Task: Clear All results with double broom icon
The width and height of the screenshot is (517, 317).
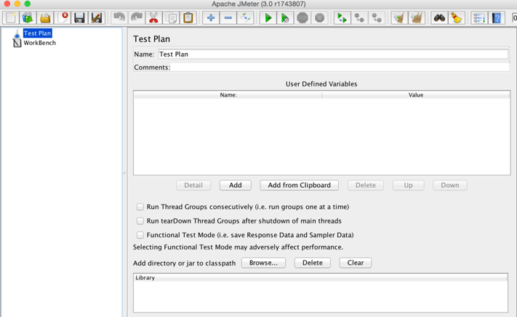Action: [417, 17]
